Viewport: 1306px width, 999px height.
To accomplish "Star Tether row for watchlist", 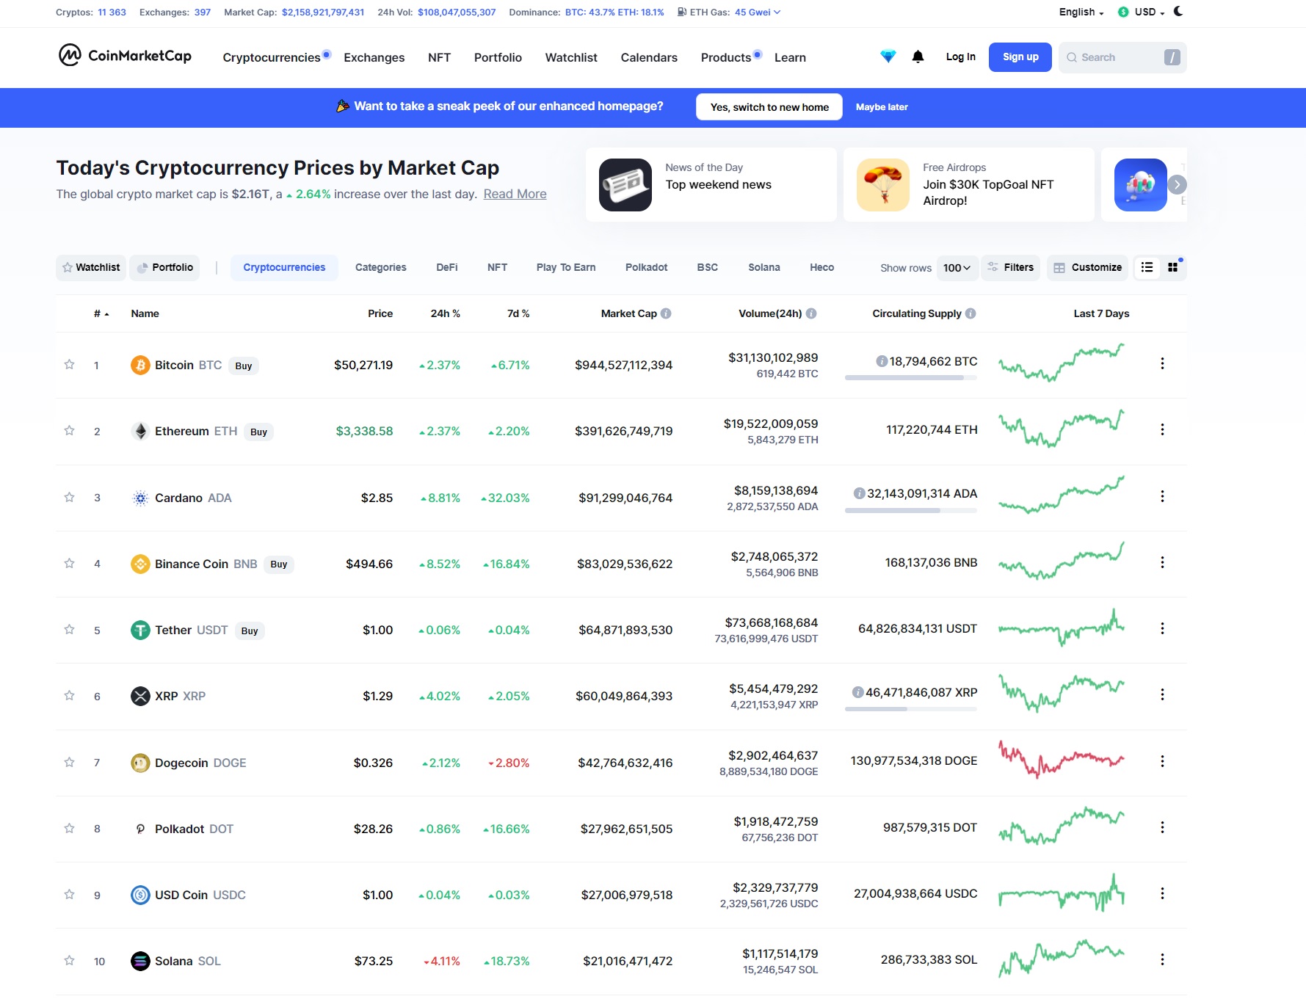I will point(69,630).
